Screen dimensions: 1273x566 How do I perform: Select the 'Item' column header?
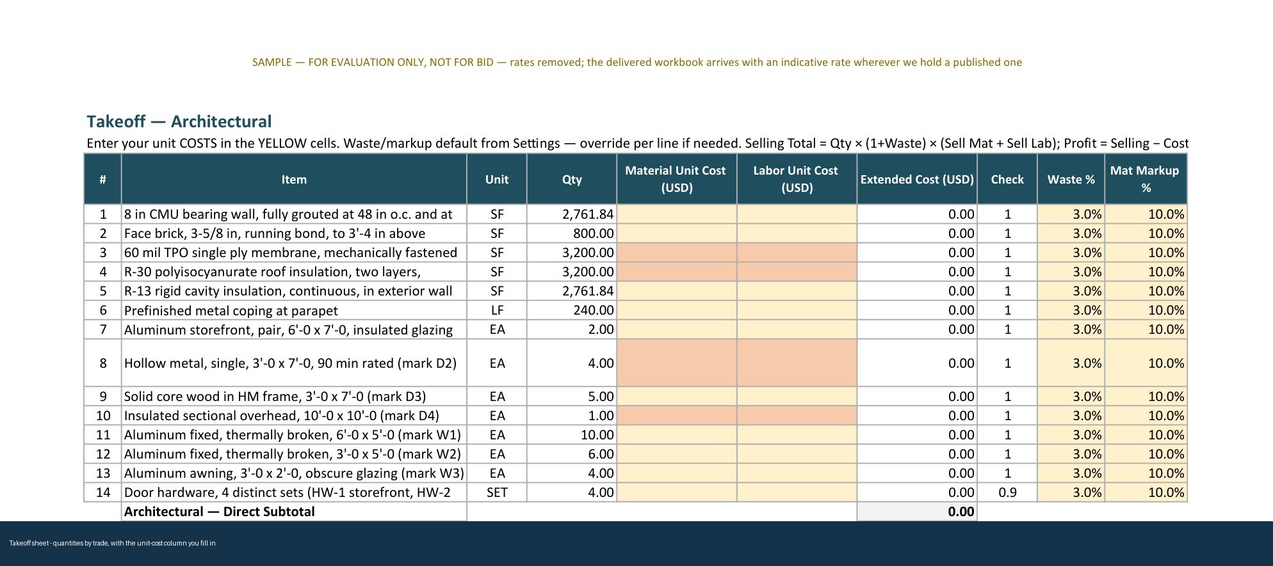point(294,179)
